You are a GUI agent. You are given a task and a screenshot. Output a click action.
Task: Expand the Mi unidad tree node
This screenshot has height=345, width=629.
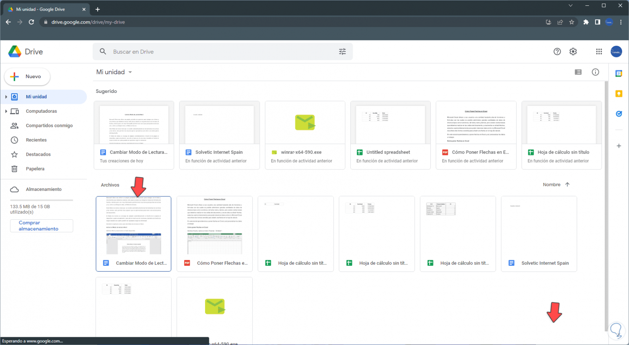[6, 97]
